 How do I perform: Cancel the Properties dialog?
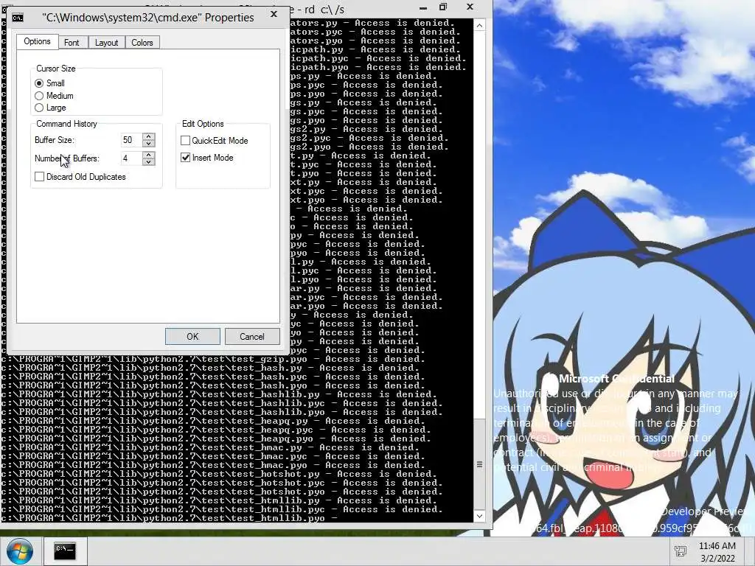pyautogui.click(x=252, y=336)
